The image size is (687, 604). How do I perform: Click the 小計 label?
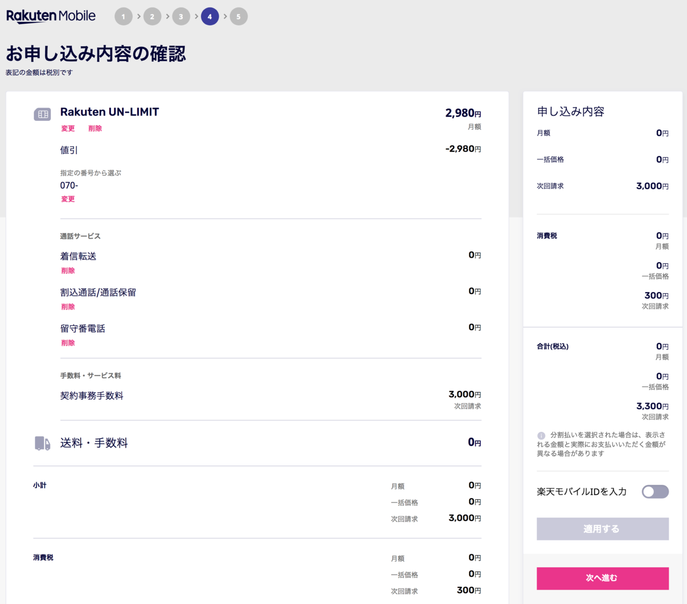40,485
